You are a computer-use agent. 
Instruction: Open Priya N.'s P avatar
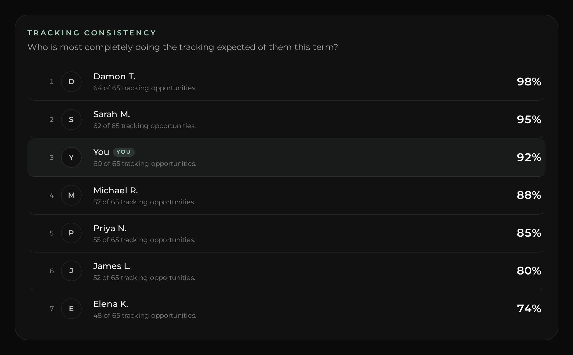point(71,233)
